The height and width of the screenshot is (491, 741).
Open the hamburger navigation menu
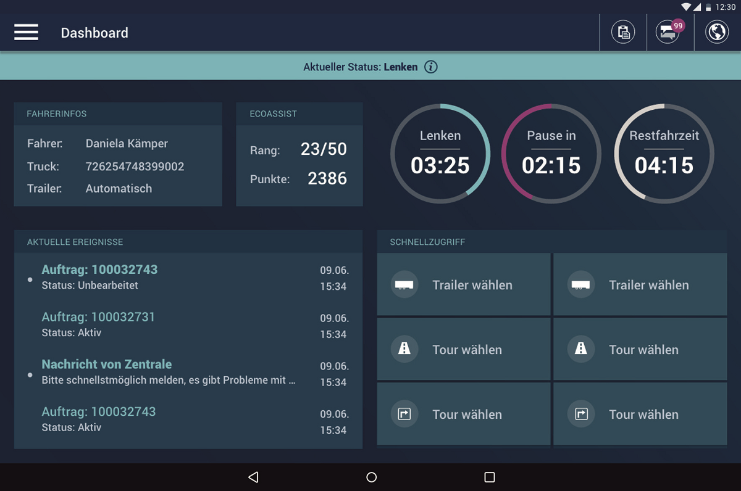click(27, 33)
